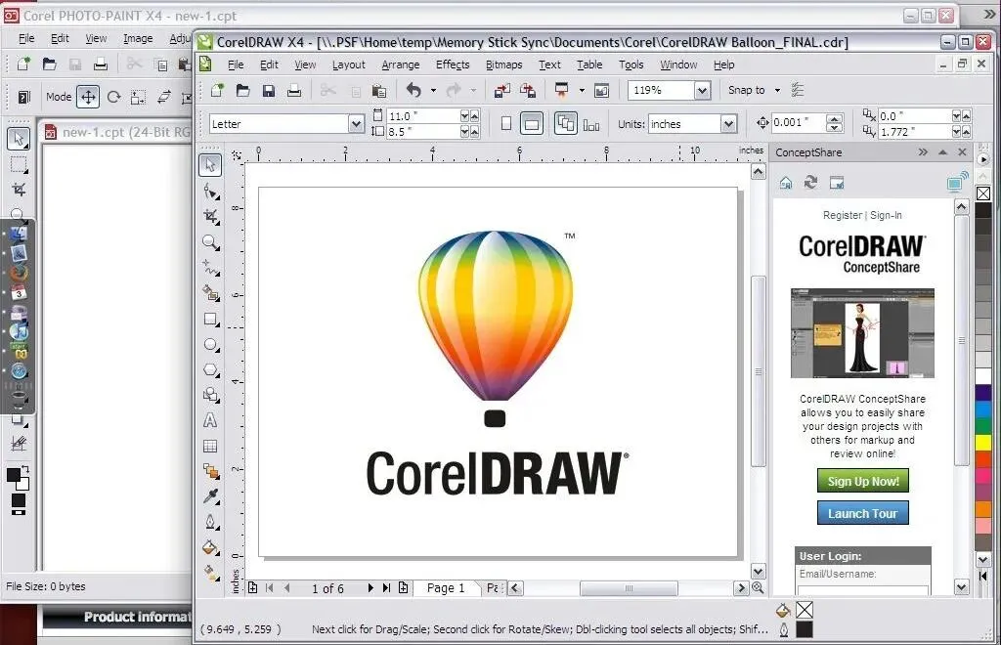Select the Freehand tool in CorelDRAW toolbox
Image resolution: width=1001 pixels, height=645 pixels.
pyautogui.click(x=211, y=268)
